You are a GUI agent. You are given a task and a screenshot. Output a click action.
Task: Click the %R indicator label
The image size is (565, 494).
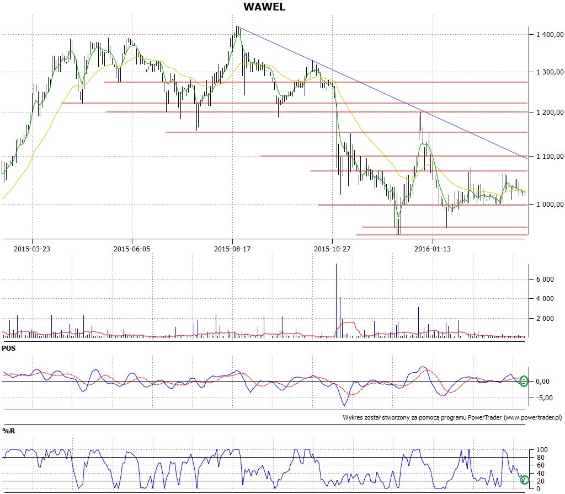8,431
